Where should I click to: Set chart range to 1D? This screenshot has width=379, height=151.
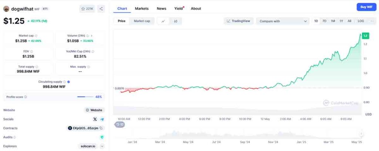(316, 21)
